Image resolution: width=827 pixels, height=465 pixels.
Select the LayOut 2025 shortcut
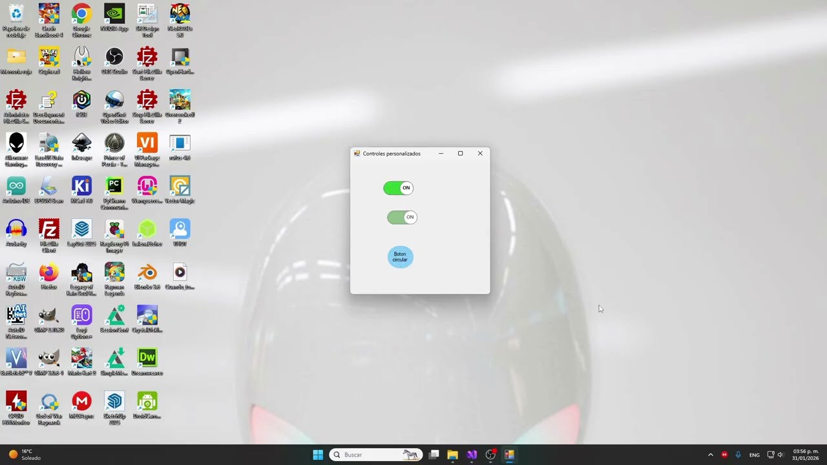pyautogui.click(x=81, y=233)
